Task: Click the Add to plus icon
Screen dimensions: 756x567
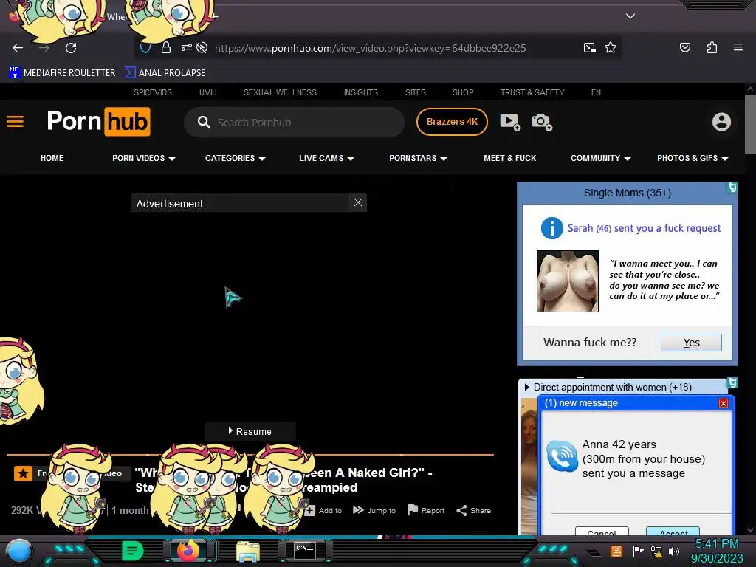Action: (x=310, y=510)
